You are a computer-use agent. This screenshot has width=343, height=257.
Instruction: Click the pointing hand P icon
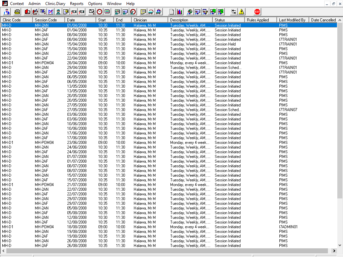pos(82,12)
